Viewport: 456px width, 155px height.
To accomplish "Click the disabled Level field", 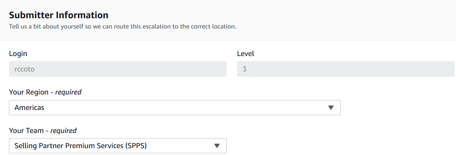I will point(346,69).
